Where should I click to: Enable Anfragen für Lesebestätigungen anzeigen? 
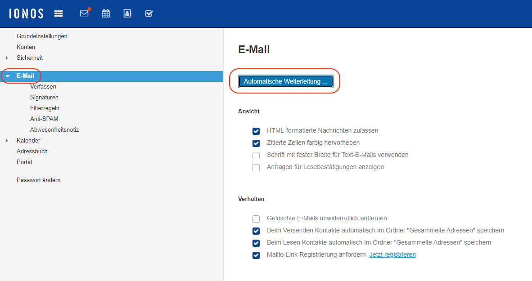256,168
